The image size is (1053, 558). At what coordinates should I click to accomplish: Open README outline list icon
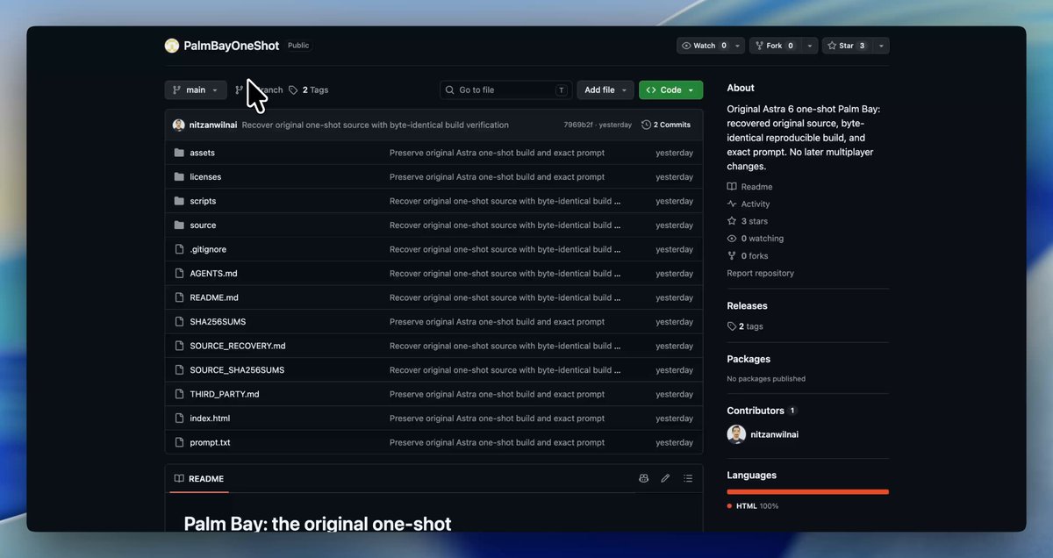[x=688, y=478]
